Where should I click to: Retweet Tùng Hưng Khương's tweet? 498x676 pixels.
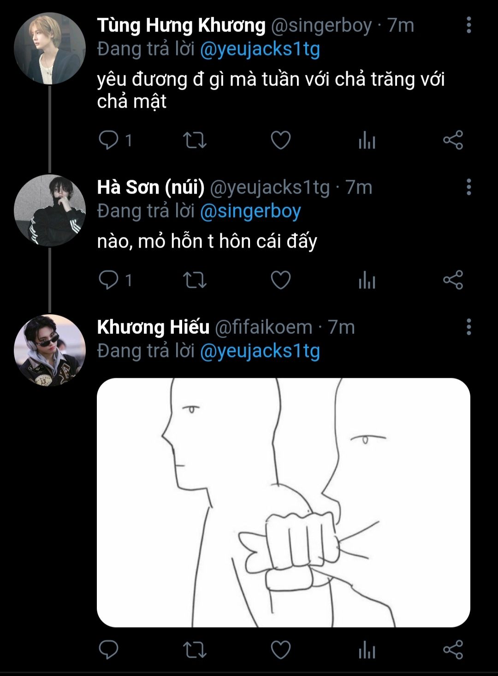coord(195,140)
